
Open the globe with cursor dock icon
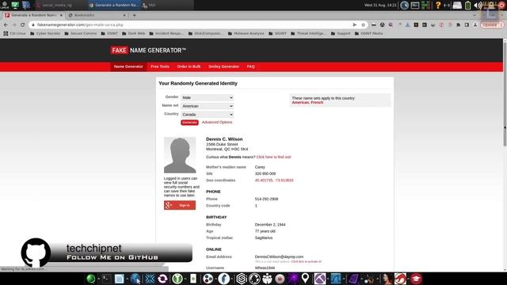(x=135, y=279)
